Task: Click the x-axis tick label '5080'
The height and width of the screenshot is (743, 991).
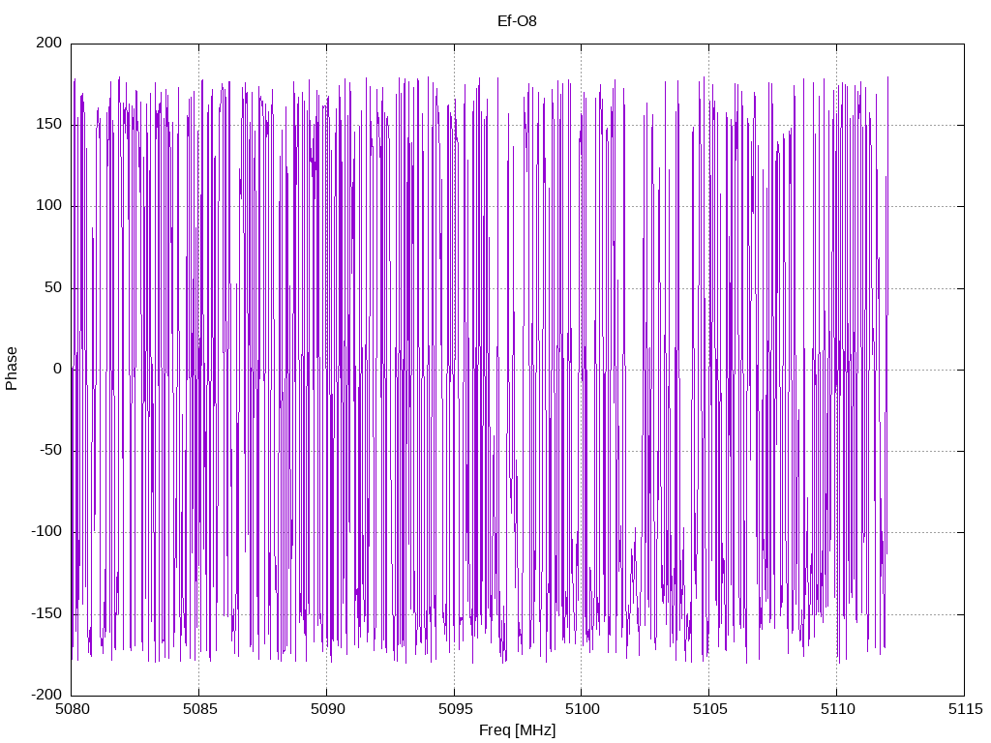Action: tap(72, 709)
